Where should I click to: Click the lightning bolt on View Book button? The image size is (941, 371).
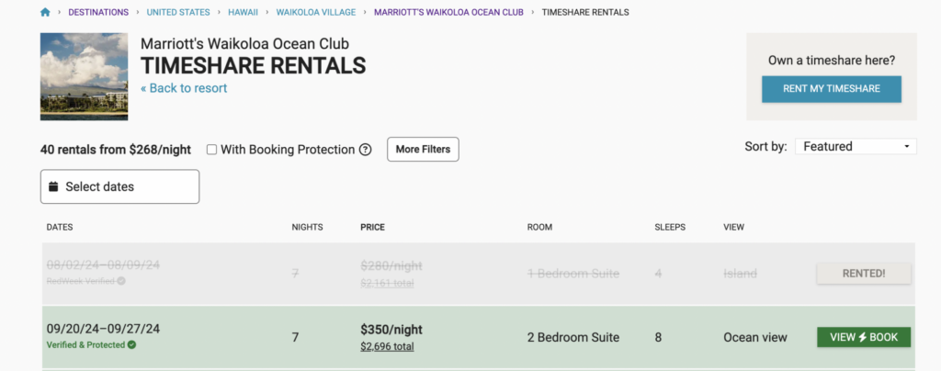point(863,337)
